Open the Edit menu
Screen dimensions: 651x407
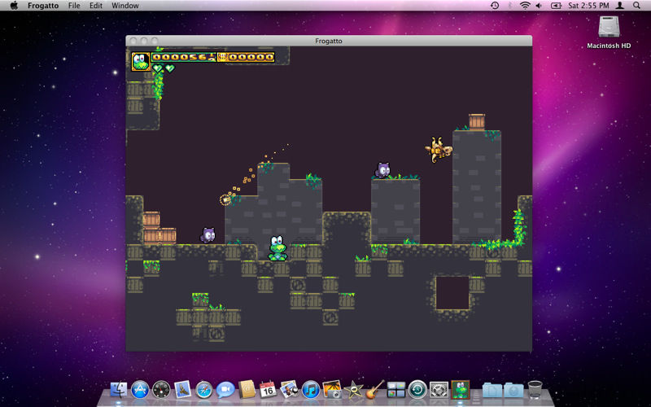(x=96, y=6)
